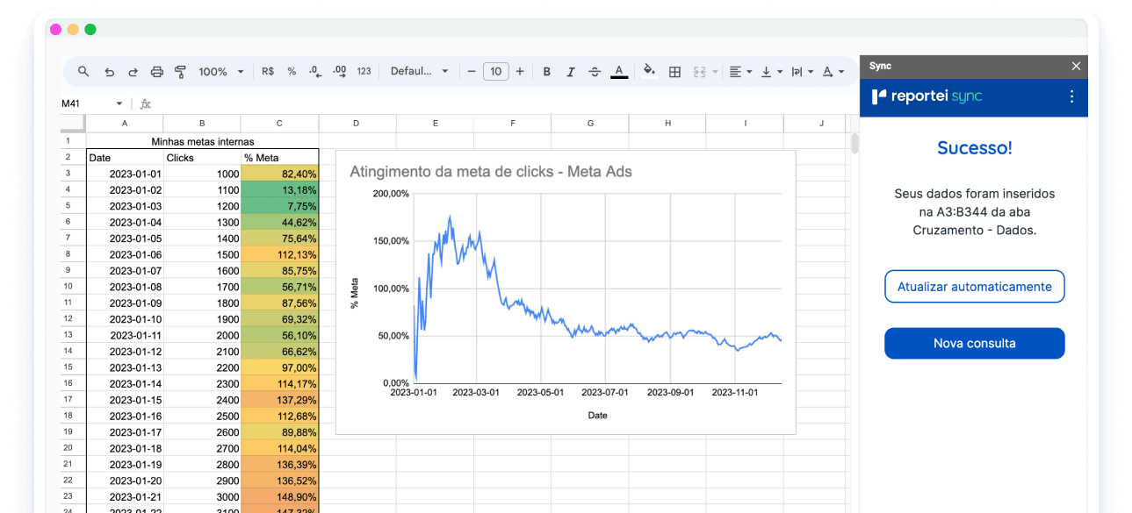1132x513 pixels.
Task: Open the font family dropdown
Action: tap(420, 72)
